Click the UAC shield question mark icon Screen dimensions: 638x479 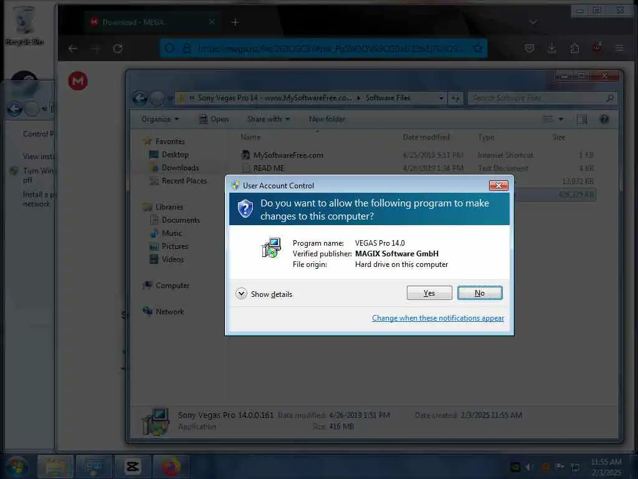pos(245,209)
